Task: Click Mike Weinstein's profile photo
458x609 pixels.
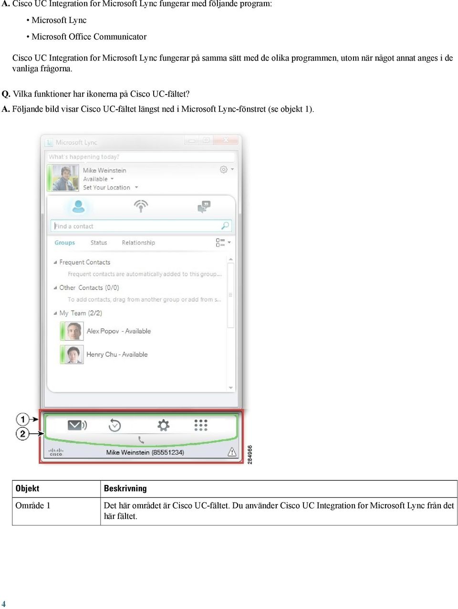Action: point(65,178)
